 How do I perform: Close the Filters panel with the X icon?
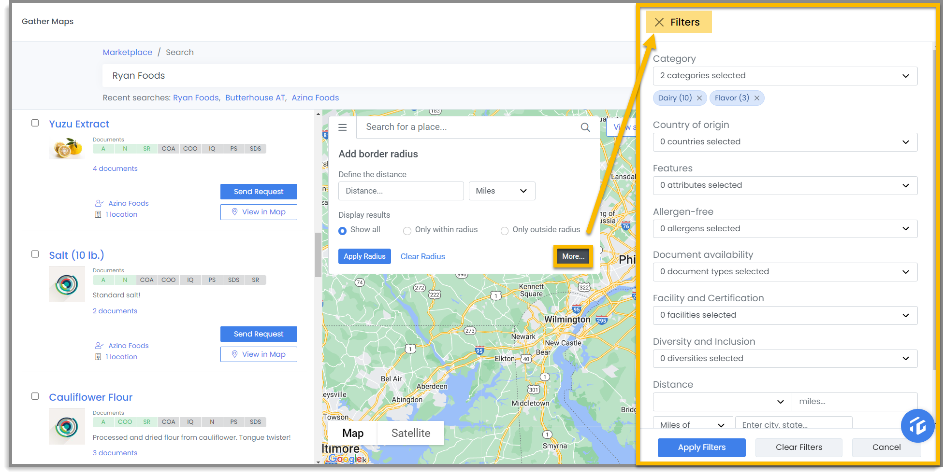(659, 22)
